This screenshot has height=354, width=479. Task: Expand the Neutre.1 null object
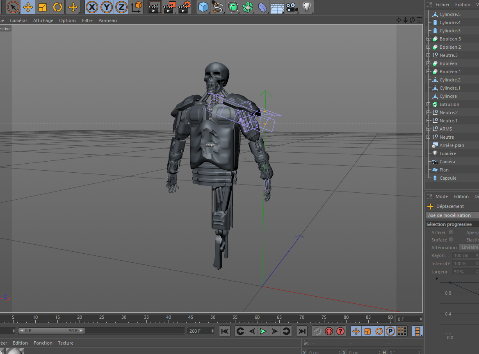(429, 121)
